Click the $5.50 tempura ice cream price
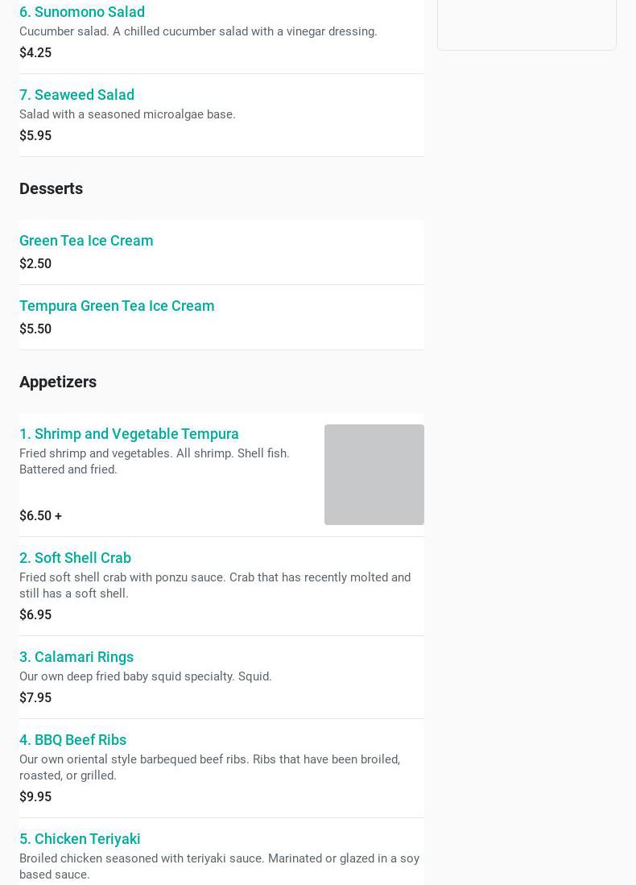 35,329
